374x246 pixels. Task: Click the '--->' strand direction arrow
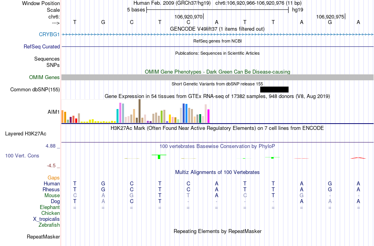[x=56, y=23]
